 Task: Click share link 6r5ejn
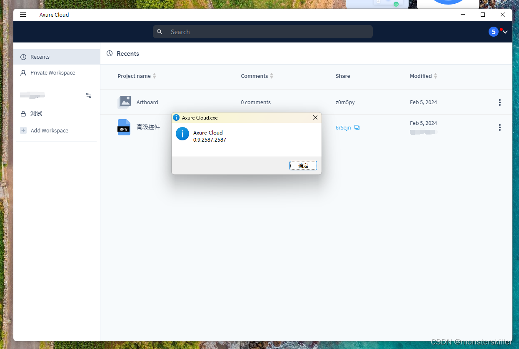pyautogui.click(x=343, y=127)
